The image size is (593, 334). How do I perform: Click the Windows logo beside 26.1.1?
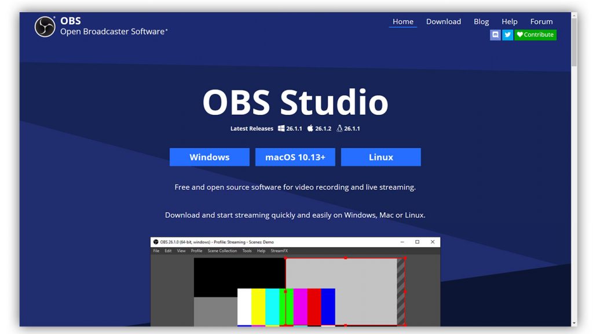[x=281, y=128]
